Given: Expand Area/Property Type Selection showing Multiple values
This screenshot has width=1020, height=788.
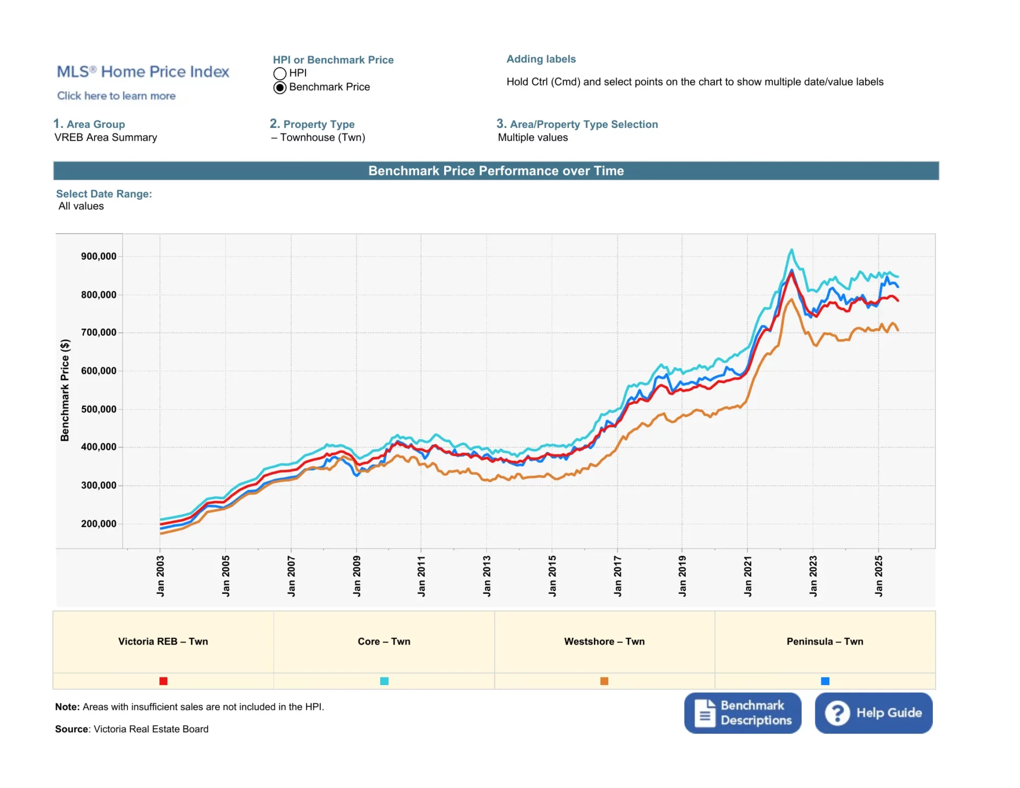Looking at the screenshot, I should pyautogui.click(x=532, y=138).
